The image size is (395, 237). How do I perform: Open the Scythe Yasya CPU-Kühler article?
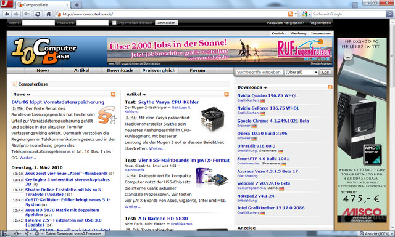coord(168,102)
